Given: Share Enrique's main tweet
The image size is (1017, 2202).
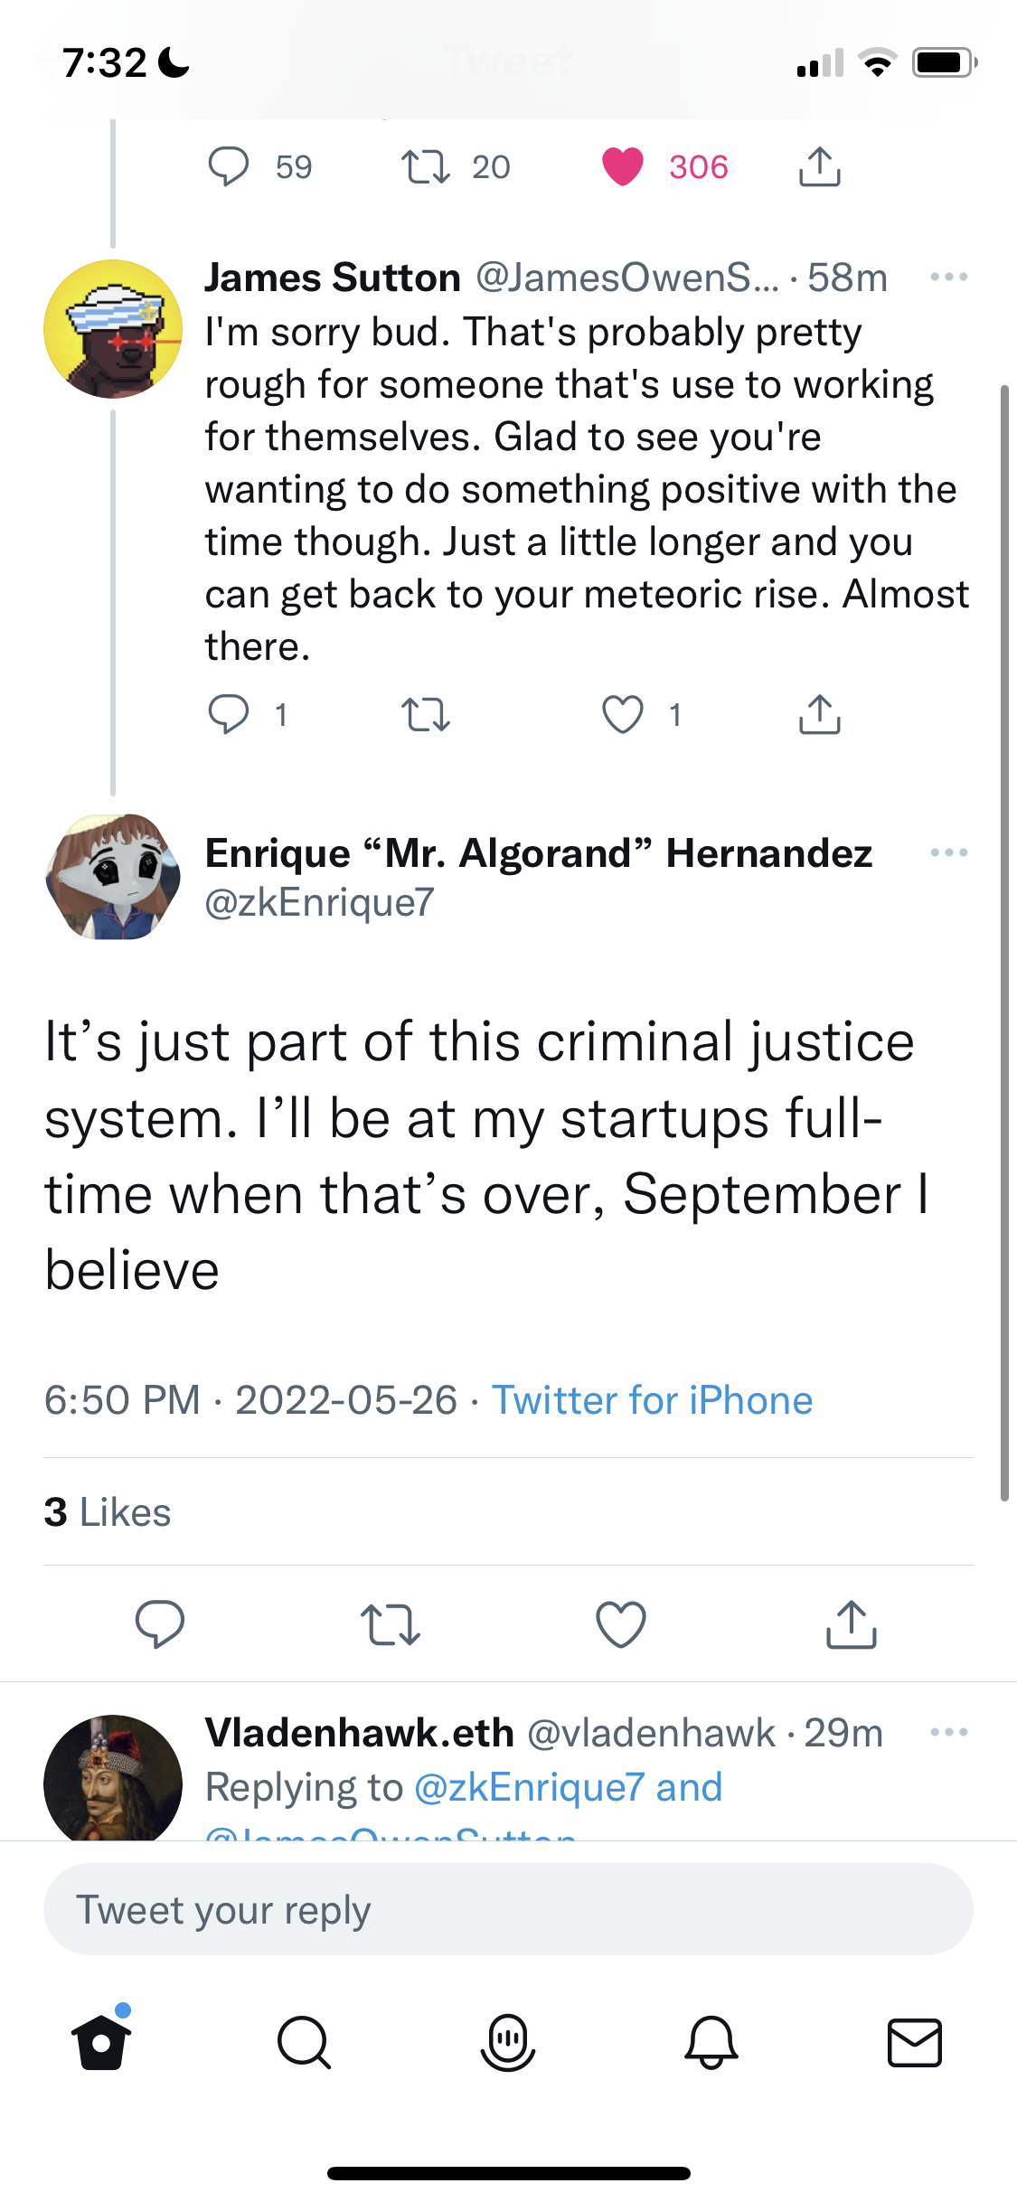Looking at the screenshot, I should [x=852, y=1624].
